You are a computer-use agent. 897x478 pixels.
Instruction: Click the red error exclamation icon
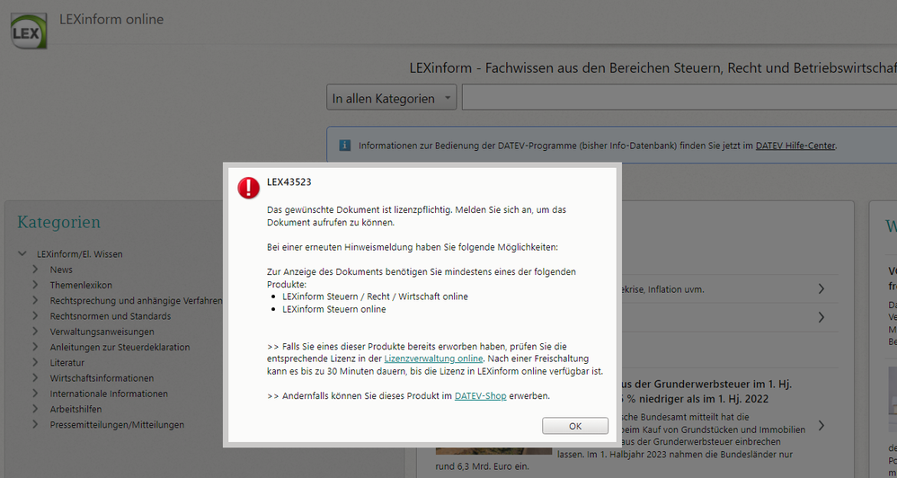pos(249,188)
